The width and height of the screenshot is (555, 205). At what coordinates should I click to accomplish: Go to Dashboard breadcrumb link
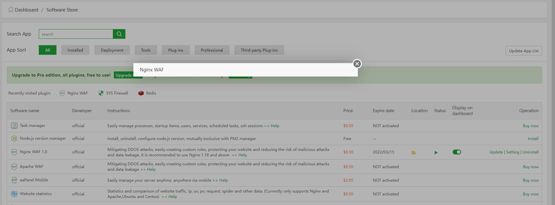[x=26, y=10]
